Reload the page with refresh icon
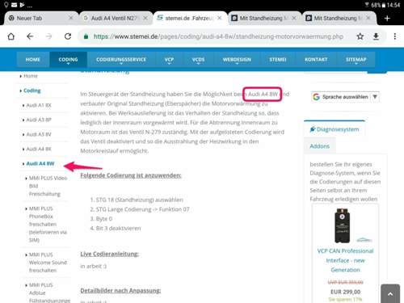 click(68, 36)
